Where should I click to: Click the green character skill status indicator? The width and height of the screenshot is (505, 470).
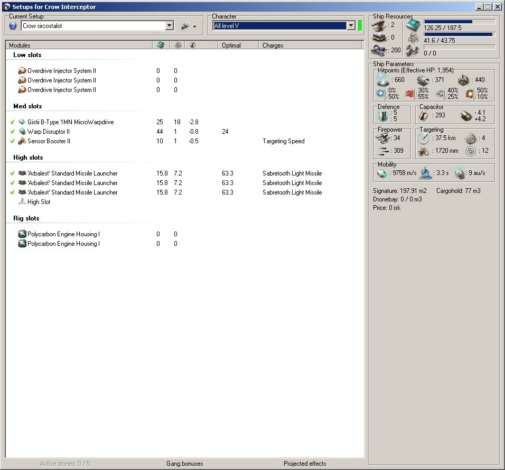(x=360, y=26)
